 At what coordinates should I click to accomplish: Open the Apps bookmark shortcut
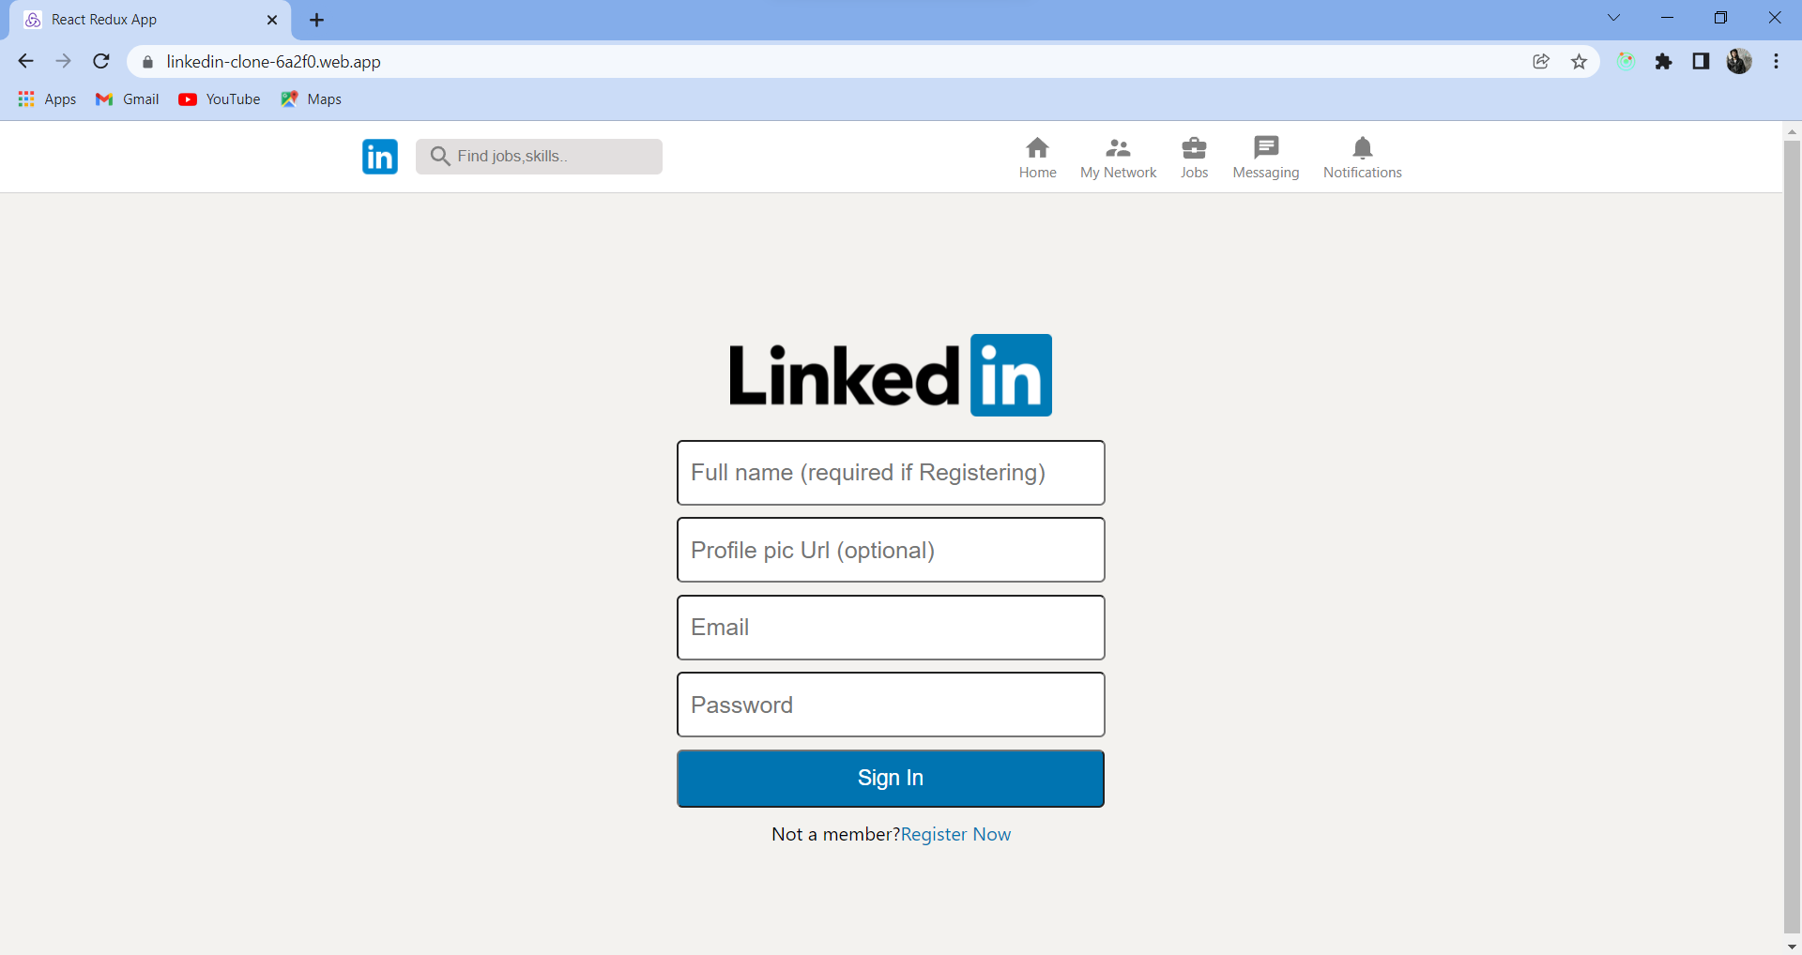pos(47,99)
